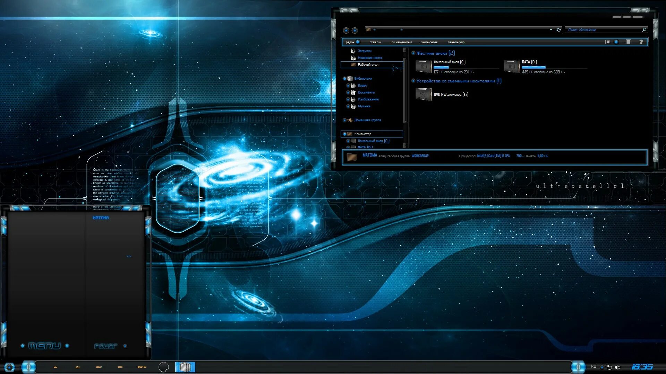Image resolution: width=666 pixels, height=374 pixels.
Task: Expand the Документы tree node arrow
Action: [x=348, y=92]
